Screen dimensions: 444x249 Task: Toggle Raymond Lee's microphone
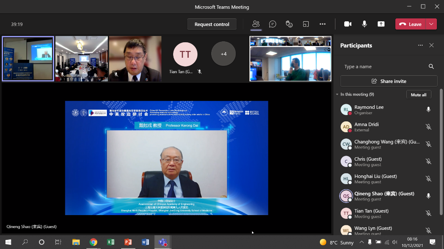tap(428, 110)
